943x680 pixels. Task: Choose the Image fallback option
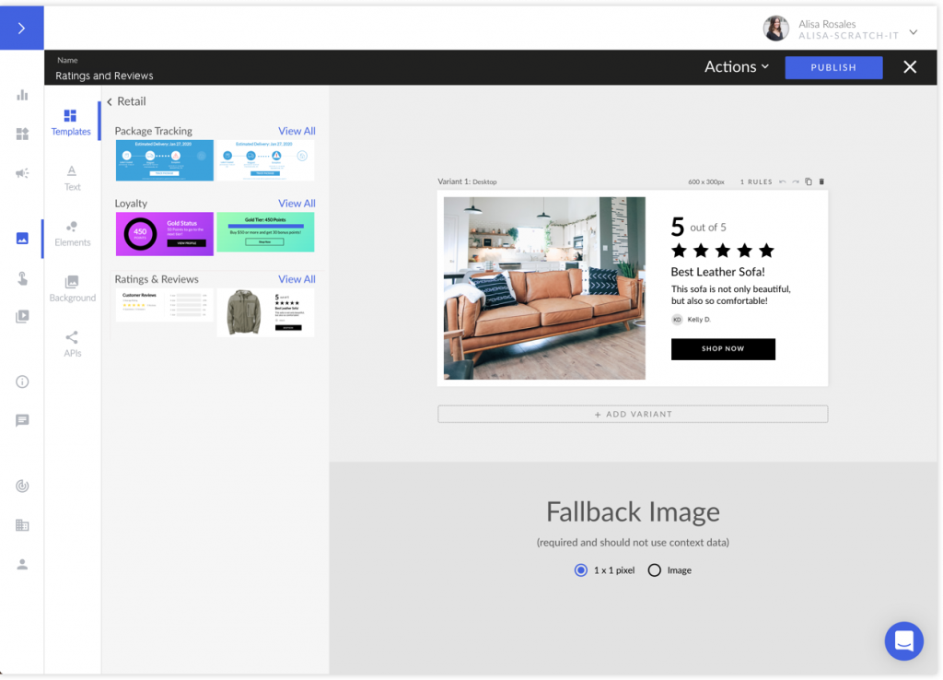[654, 569]
